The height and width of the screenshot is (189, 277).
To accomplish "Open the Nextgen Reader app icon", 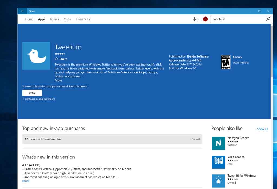I will pos(218,143).
